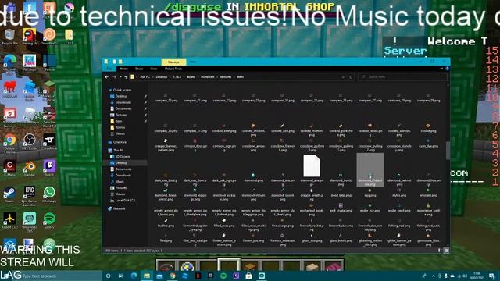Select Steam desktop shortcut
Screen dimensions: 500x281
click(9, 195)
